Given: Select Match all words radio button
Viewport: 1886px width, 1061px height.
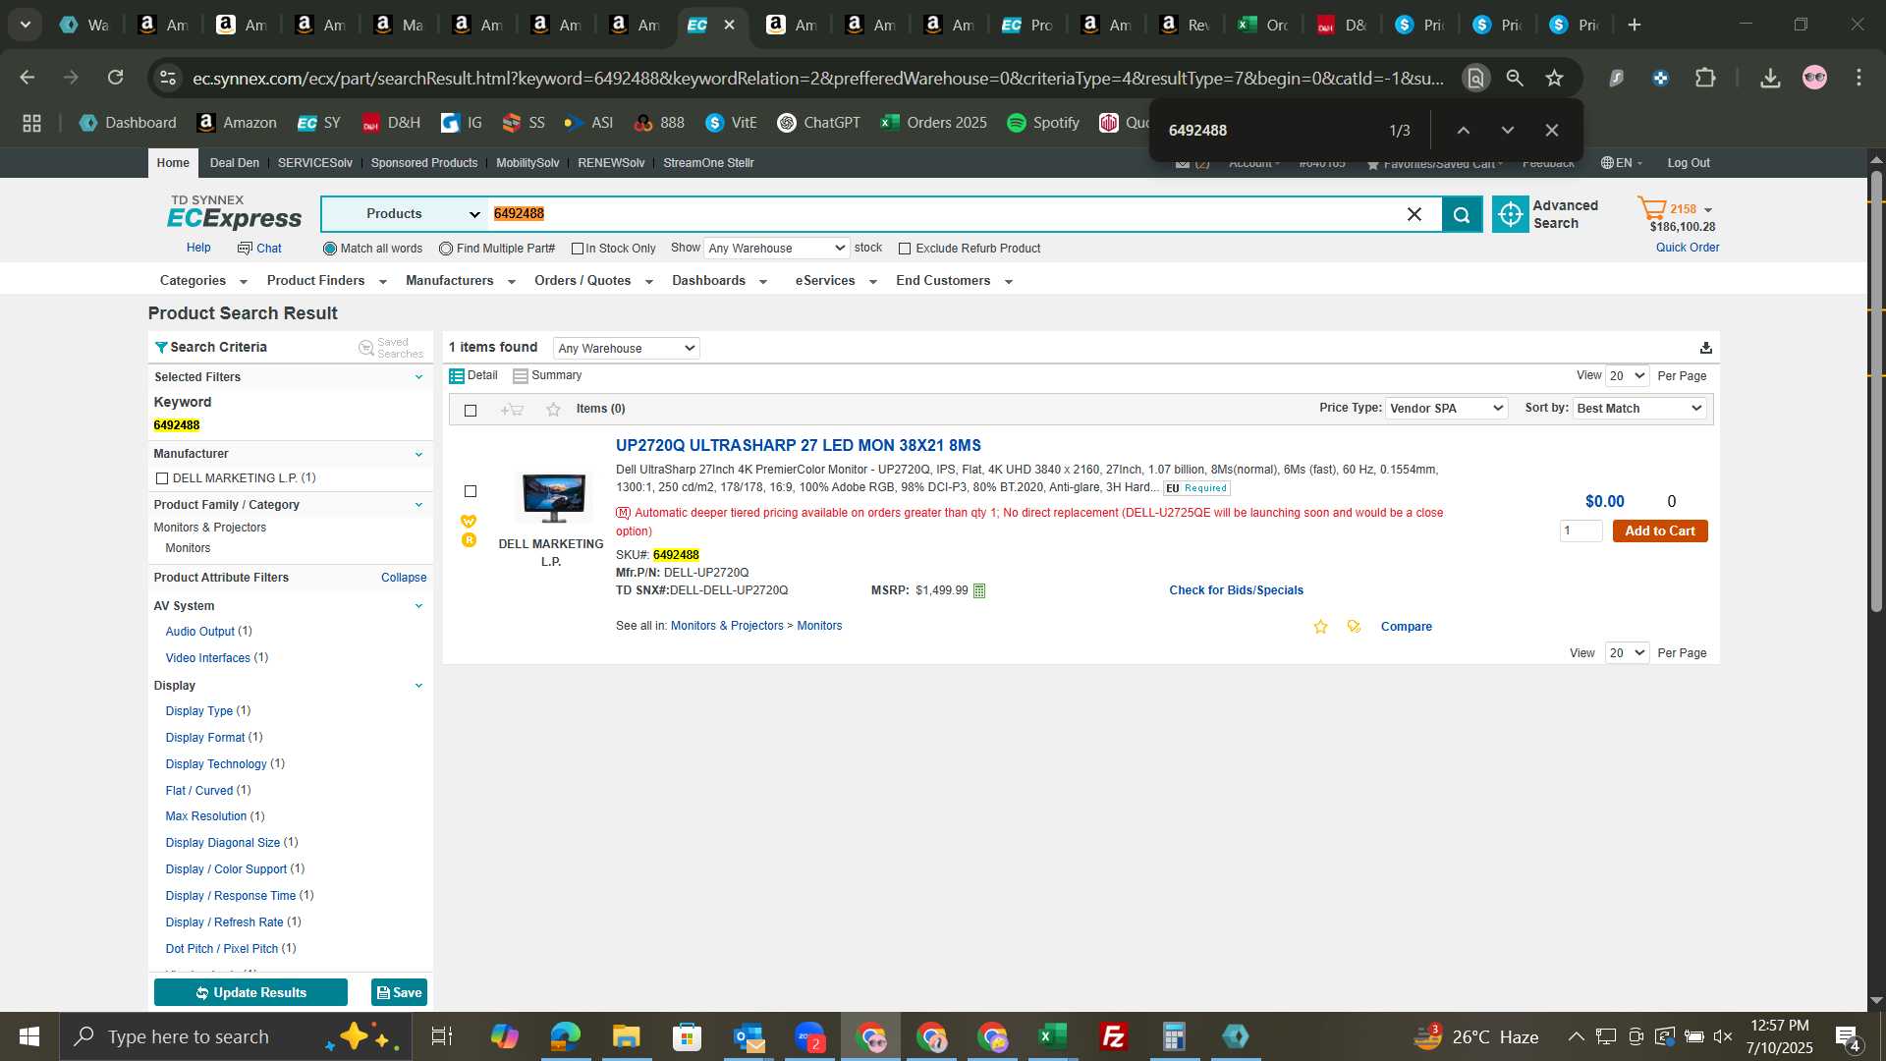Looking at the screenshot, I should click(330, 250).
